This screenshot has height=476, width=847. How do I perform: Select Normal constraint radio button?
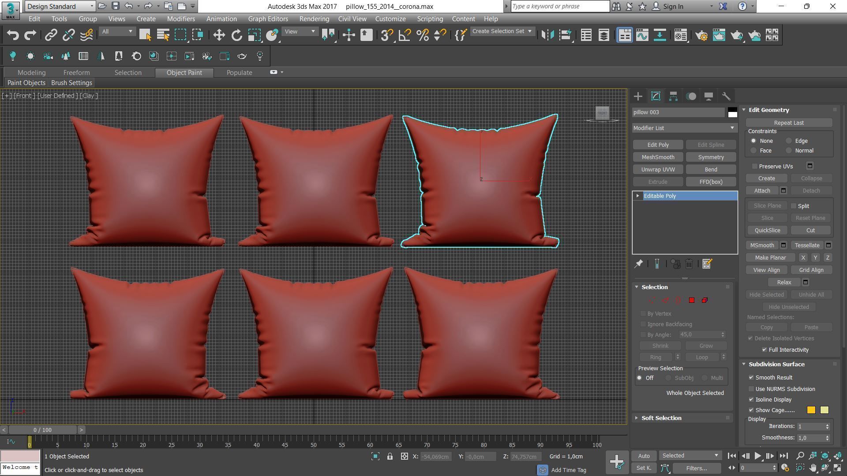[x=789, y=151]
